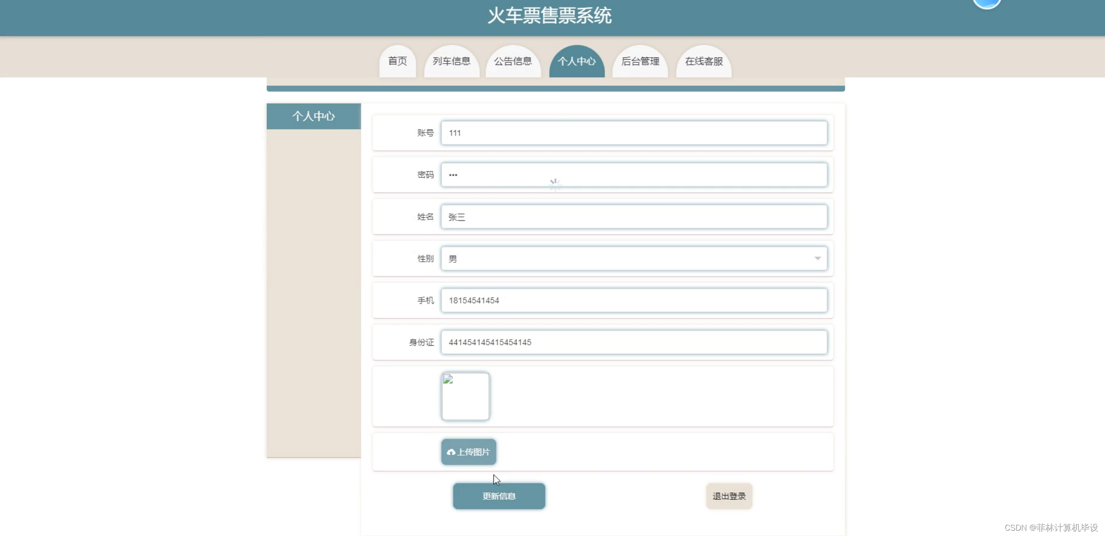
Task: Click the avatar icon at top right corner
Action: [988, 4]
